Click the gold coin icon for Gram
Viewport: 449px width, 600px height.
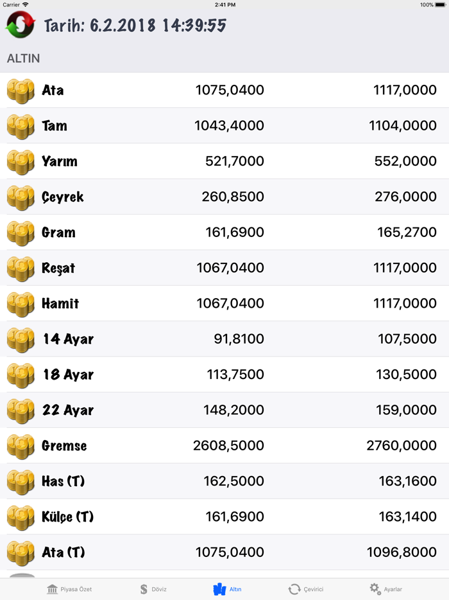point(21,233)
